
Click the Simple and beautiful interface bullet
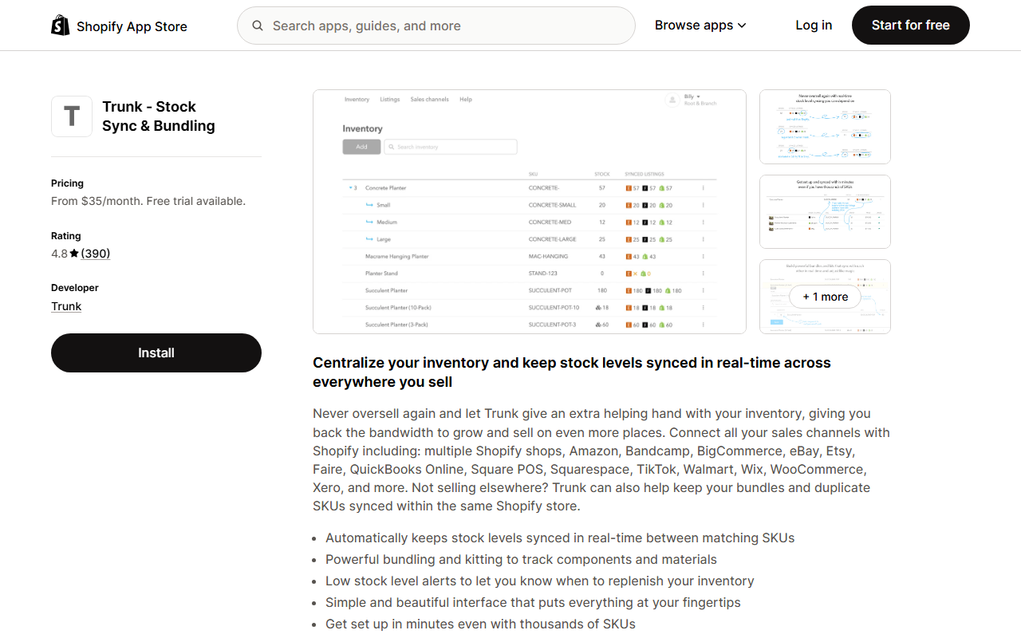point(533,602)
